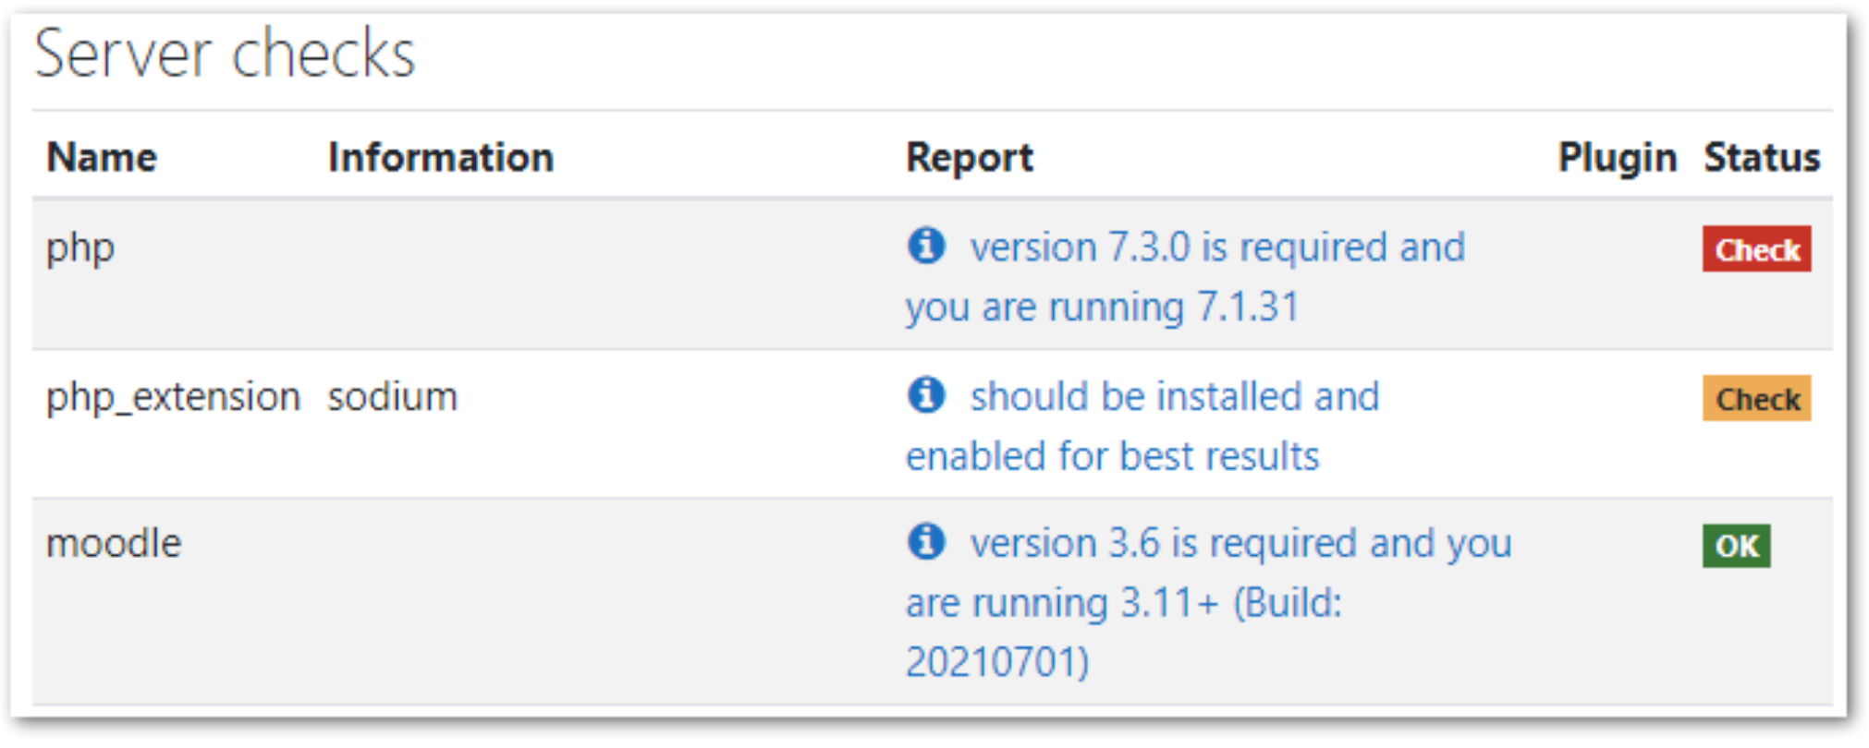Click the Name column header
The height and width of the screenshot is (748, 1869).
pos(102,158)
